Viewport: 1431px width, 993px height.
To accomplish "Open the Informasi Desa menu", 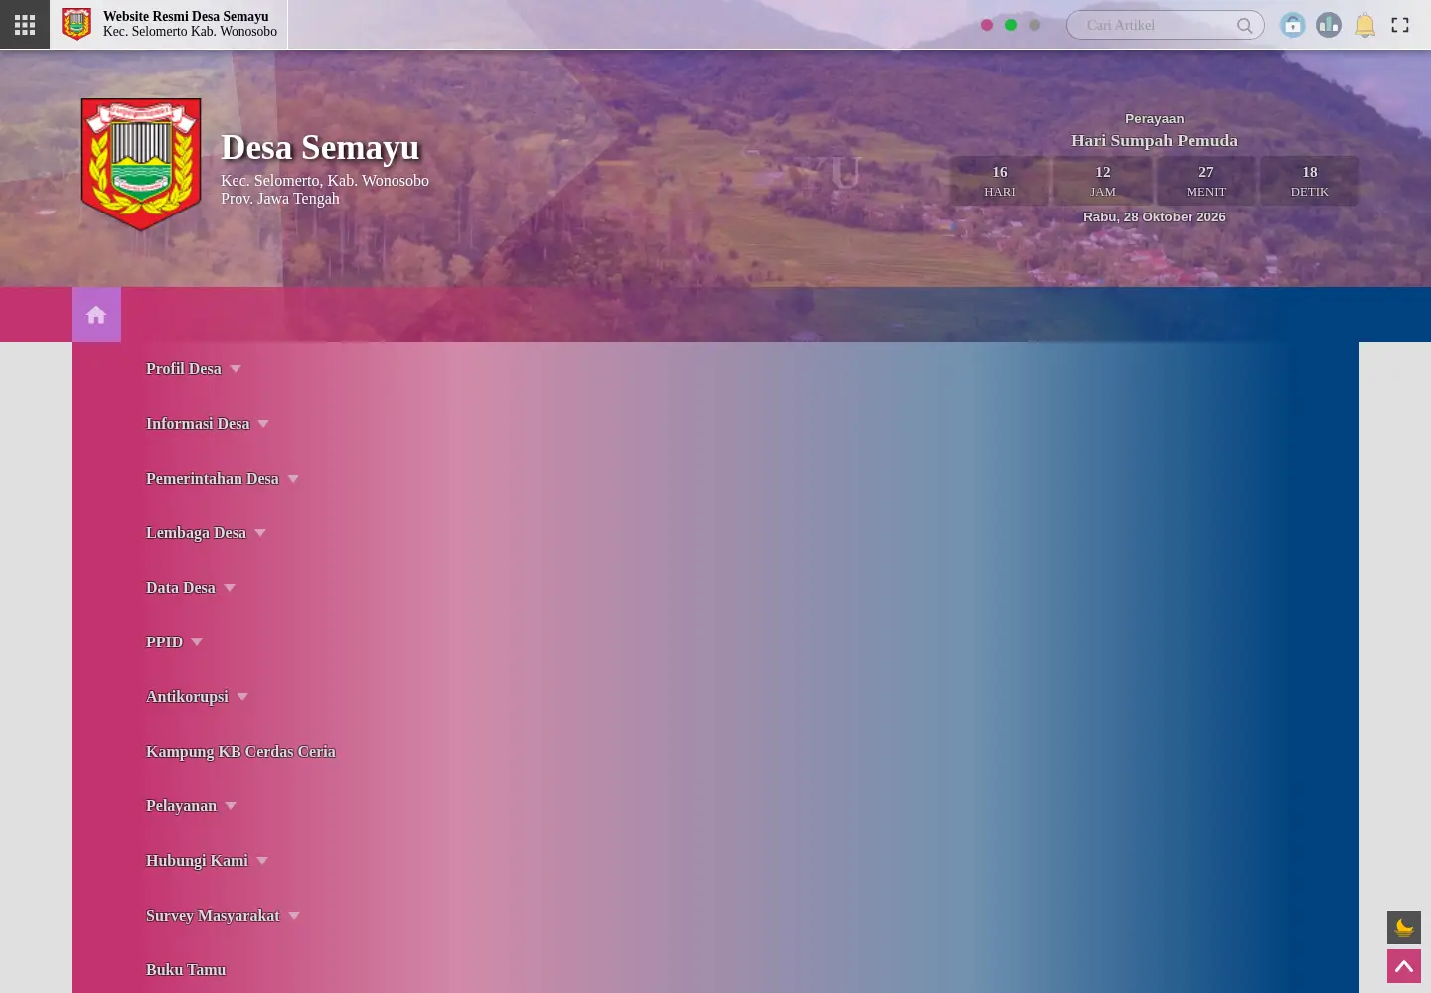I will (x=198, y=424).
